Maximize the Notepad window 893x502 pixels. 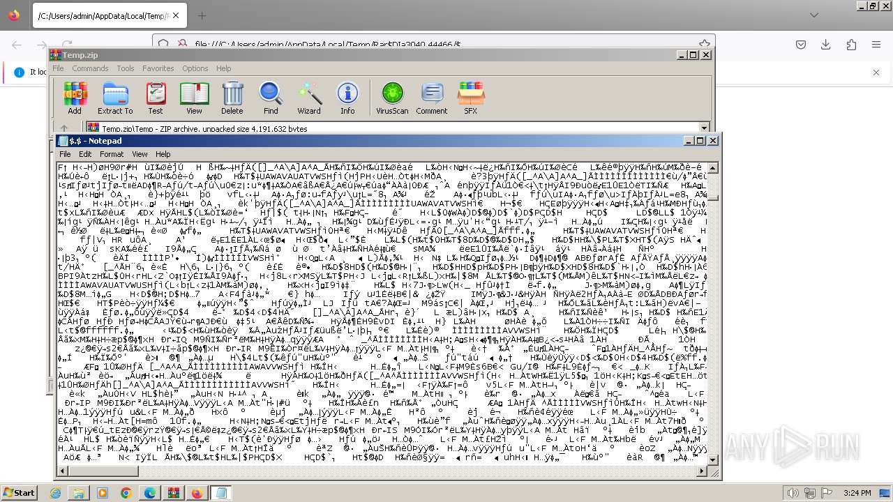click(x=700, y=140)
